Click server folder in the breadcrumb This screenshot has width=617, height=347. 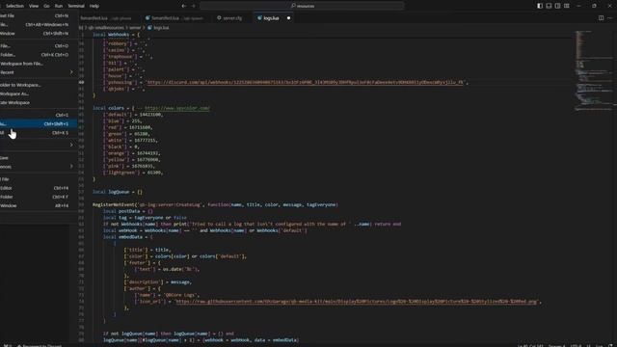click(135, 28)
